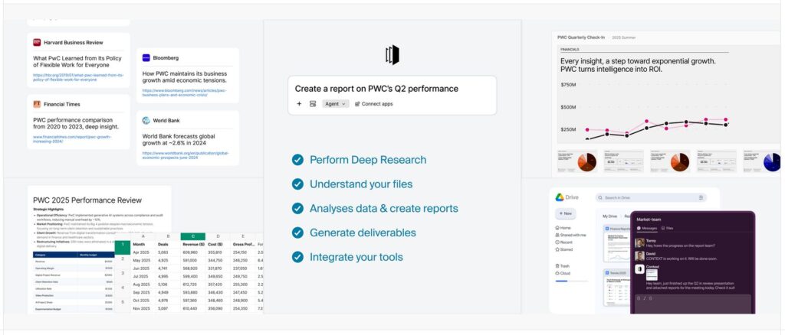
Task: Click the Context bot avatar in the chat
Action: point(639,269)
